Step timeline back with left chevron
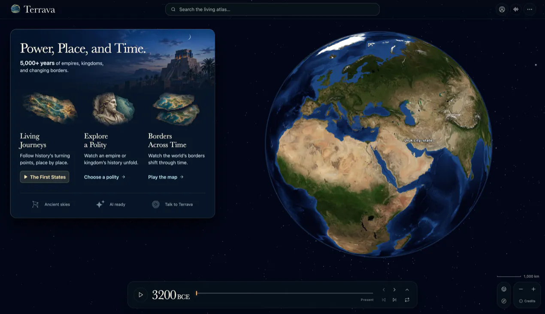545x314 pixels. (x=384, y=290)
